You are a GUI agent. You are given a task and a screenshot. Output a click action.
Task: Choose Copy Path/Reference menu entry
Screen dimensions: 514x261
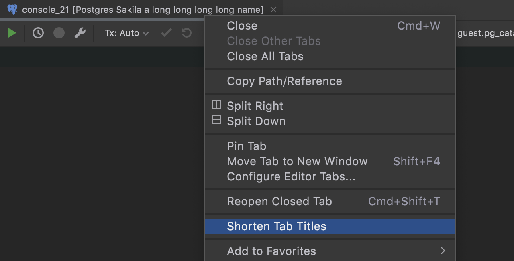[284, 81]
